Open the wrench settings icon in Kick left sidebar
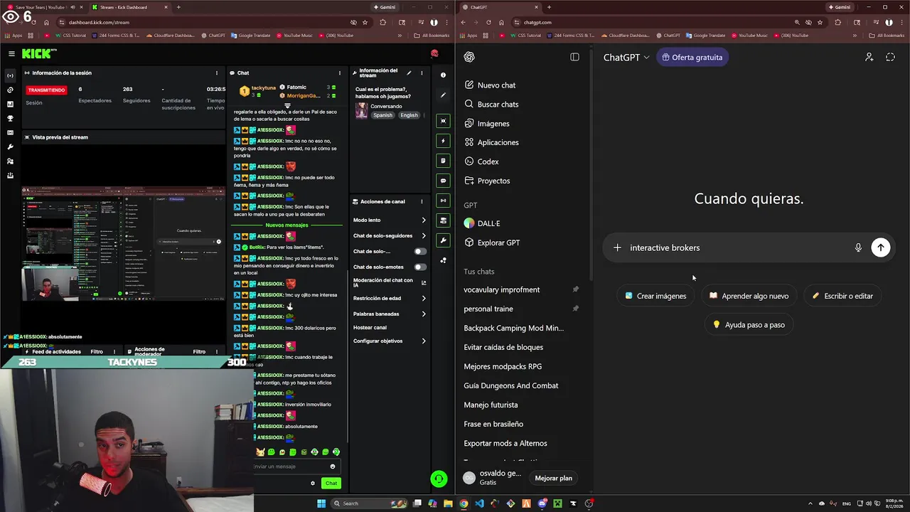This screenshot has width=910, height=512. pos(10,146)
